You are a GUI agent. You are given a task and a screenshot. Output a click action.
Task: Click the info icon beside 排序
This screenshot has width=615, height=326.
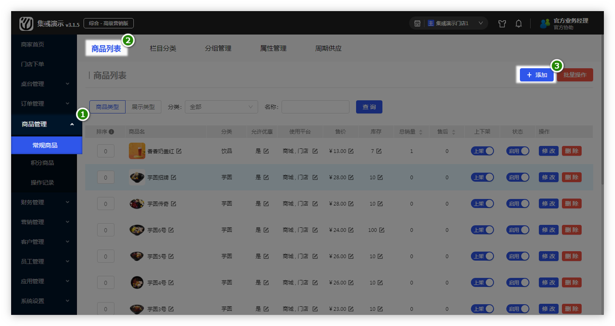pos(111,132)
